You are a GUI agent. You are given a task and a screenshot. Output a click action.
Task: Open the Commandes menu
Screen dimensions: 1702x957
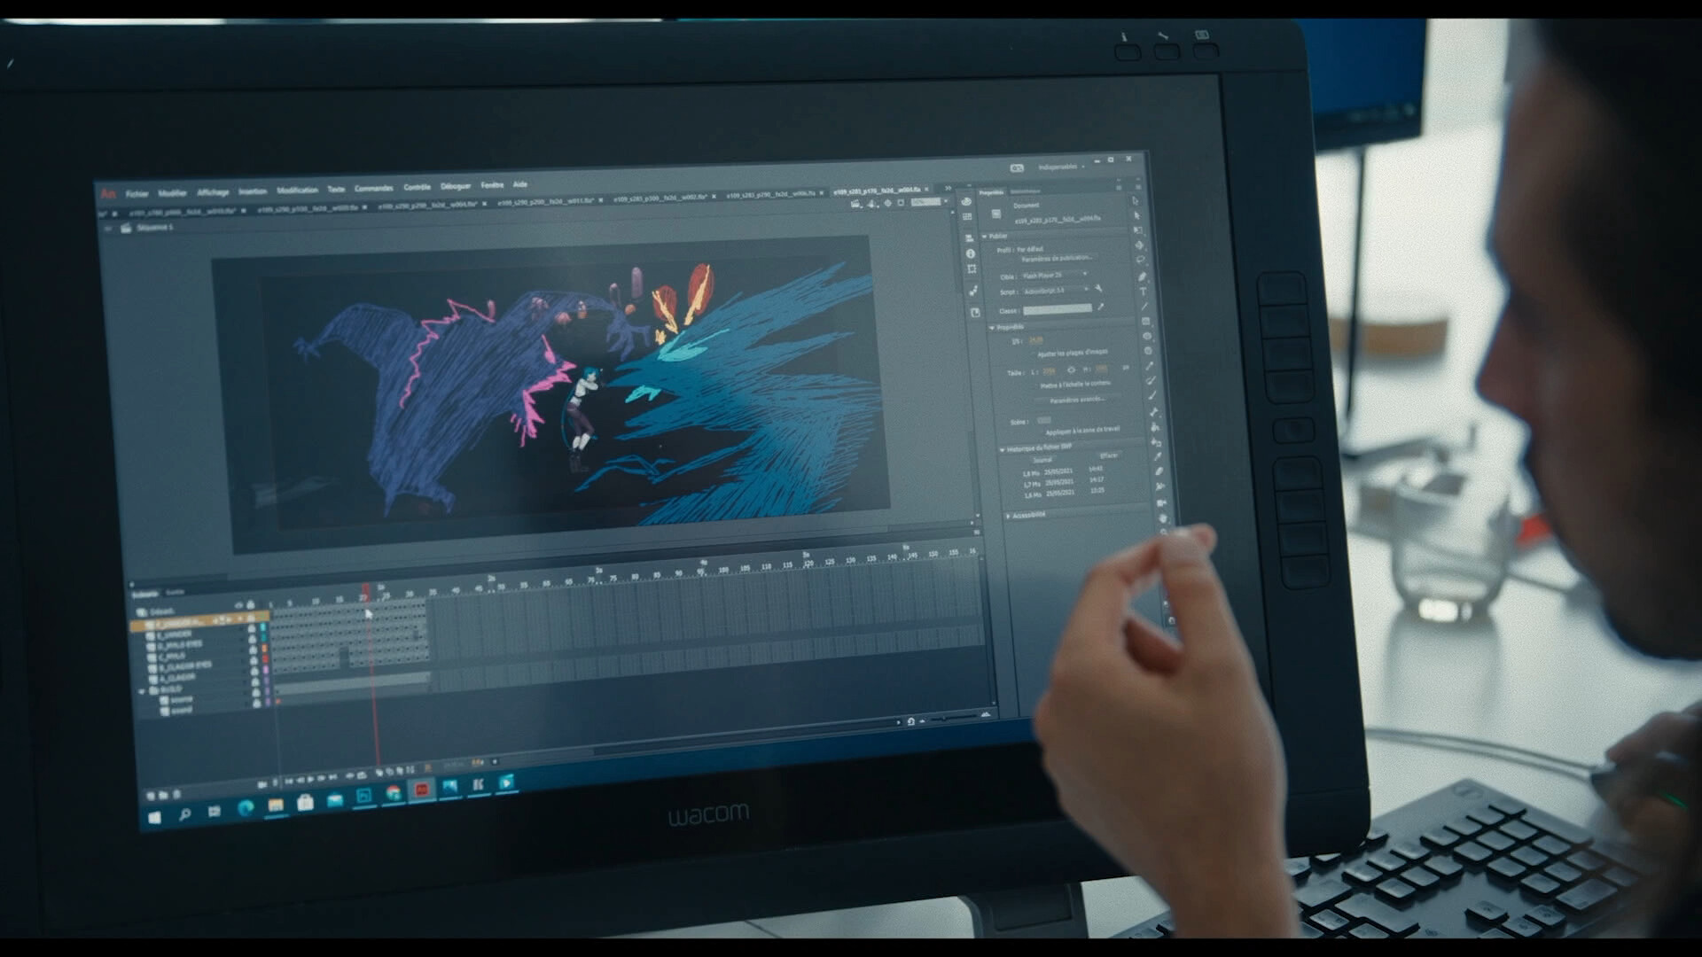pos(373,189)
